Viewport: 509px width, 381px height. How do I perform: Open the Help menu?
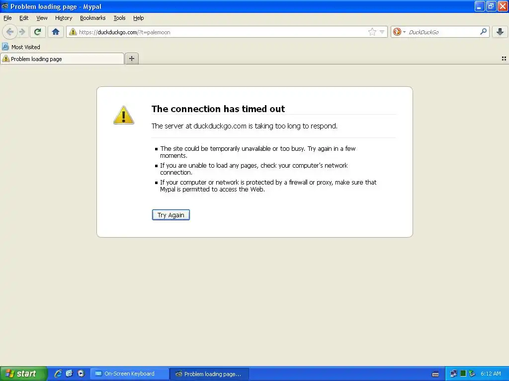coord(139,18)
